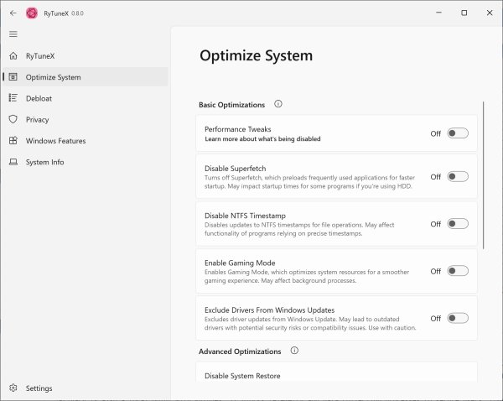Click the RyTuneX logo in title bar
The width and height of the screenshot is (503, 401).
click(x=32, y=13)
